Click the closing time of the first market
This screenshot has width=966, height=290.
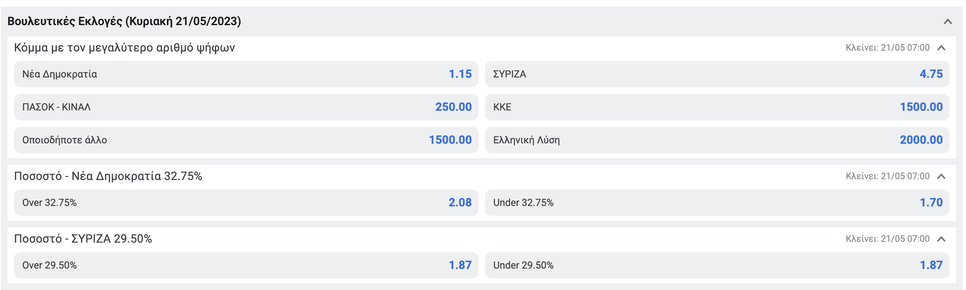887,48
